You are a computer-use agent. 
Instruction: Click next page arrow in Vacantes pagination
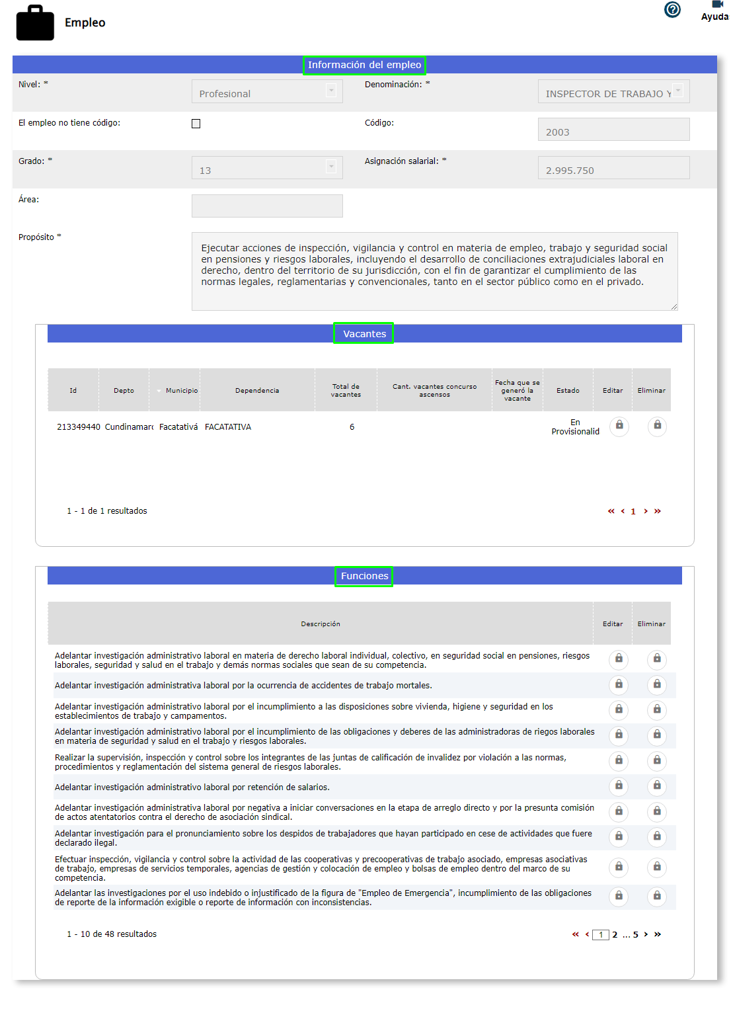point(646,511)
